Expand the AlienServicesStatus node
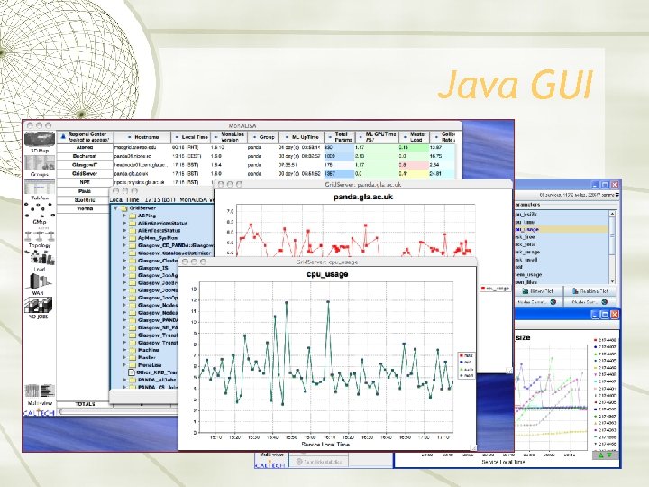Viewport: 649px width, 487px height. [124, 224]
